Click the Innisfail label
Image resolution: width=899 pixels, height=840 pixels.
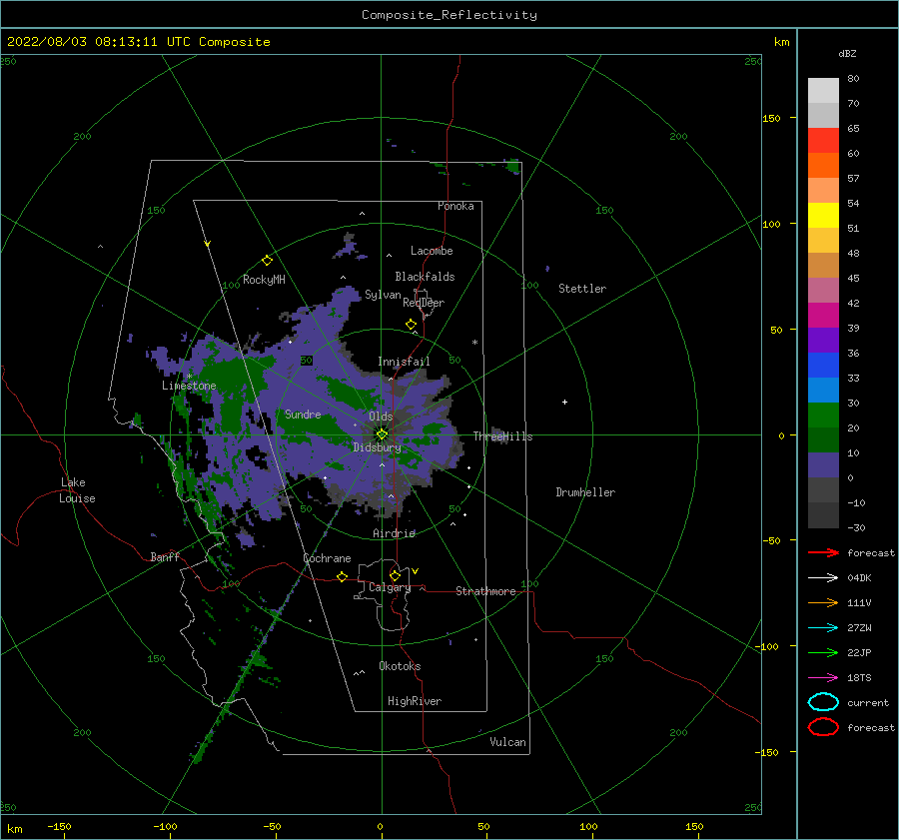point(404,362)
